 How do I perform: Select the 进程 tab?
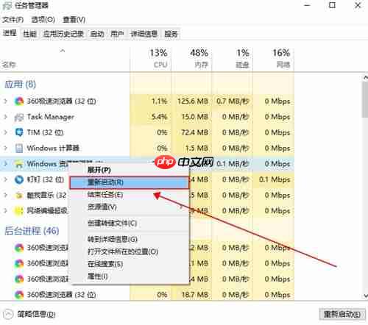click(x=10, y=33)
